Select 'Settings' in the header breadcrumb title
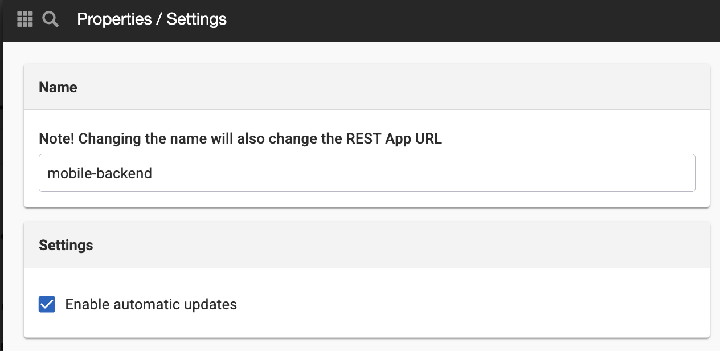Viewport: 720px width, 351px height. [x=197, y=19]
